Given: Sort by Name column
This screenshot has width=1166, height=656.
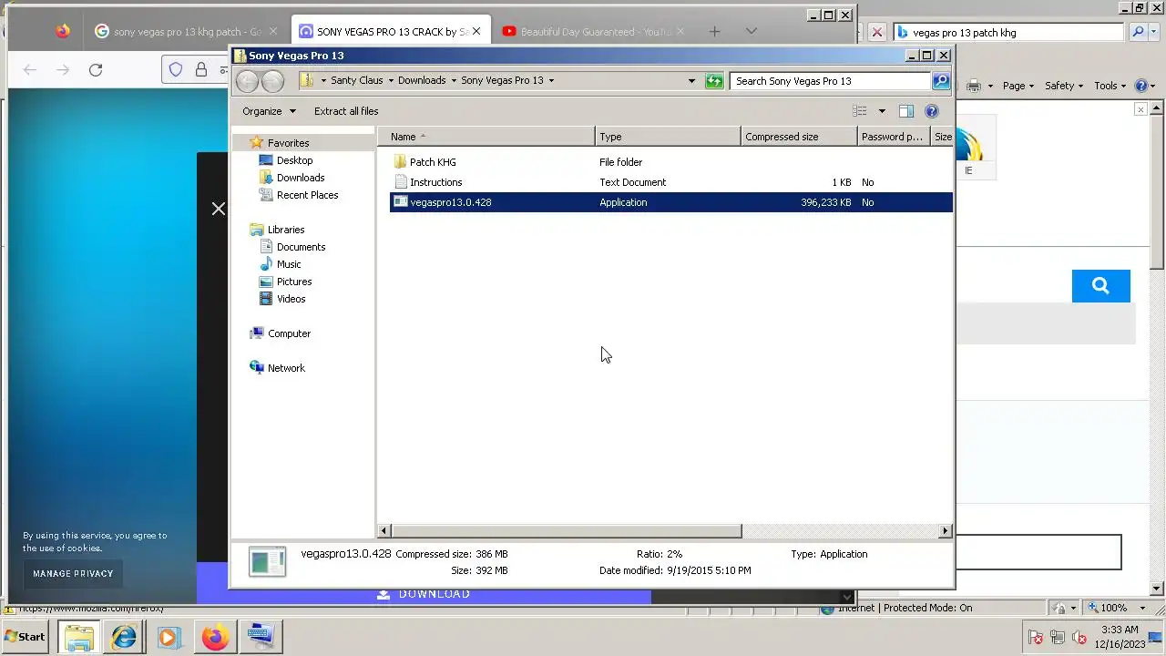Looking at the screenshot, I should (x=487, y=137).
